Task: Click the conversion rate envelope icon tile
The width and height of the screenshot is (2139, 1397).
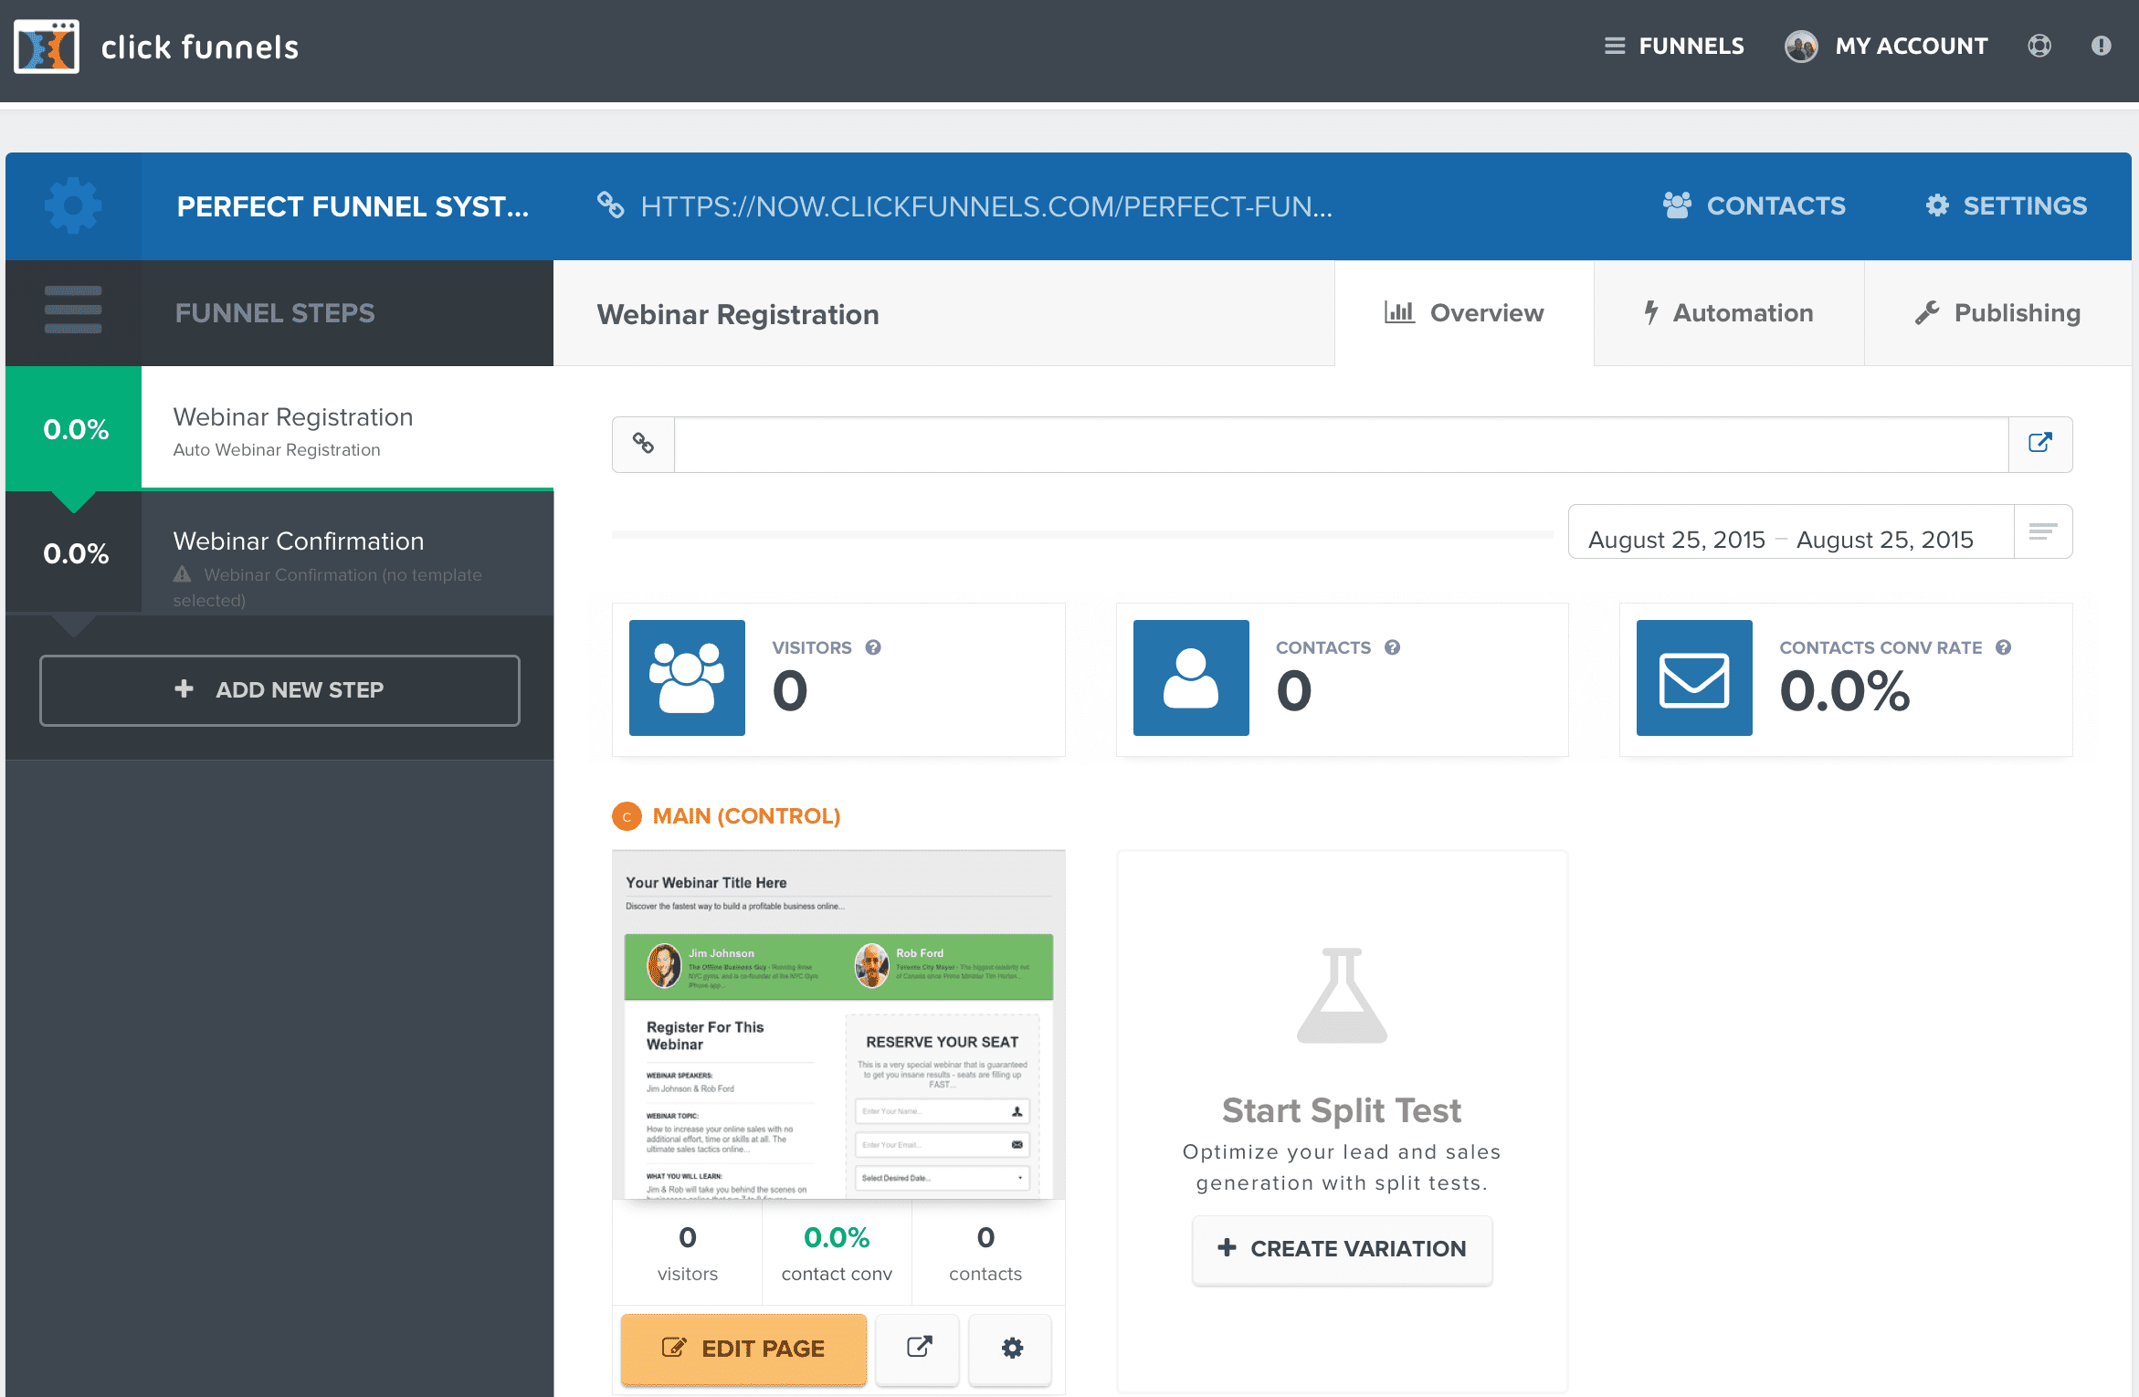Action: click(1694, 677)
